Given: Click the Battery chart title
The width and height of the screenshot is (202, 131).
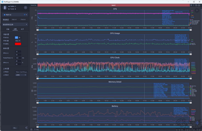Looking at the screenshot, I should coord(115,106).
